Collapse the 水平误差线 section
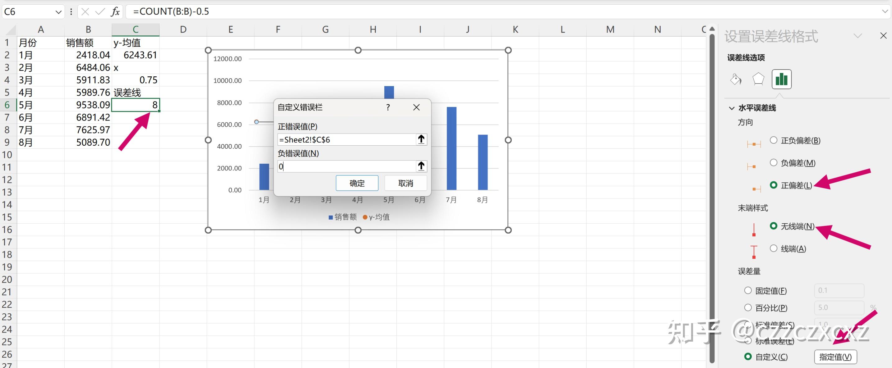The image size is (892, 368). [732, 108]
